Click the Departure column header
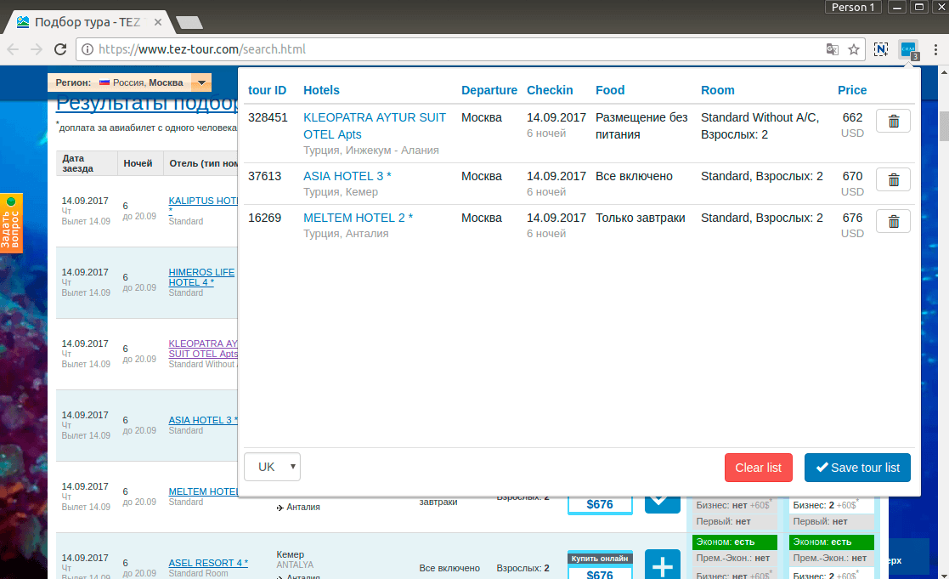The image size is (949, 579). 489,90
